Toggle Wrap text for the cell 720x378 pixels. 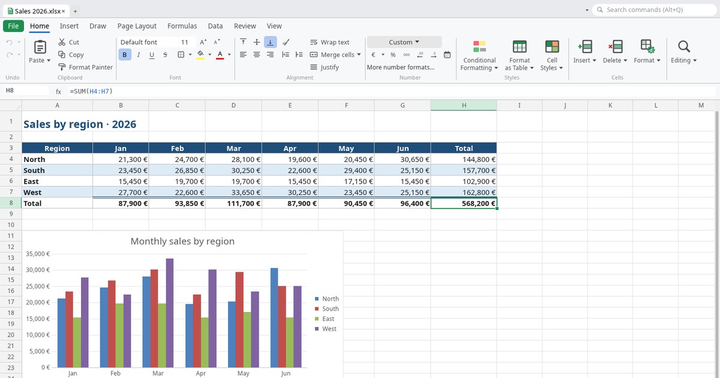329,42
